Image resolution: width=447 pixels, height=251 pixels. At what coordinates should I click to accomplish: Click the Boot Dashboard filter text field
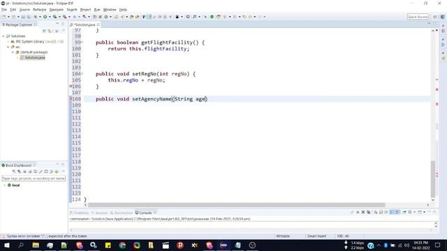click(34, 178)
